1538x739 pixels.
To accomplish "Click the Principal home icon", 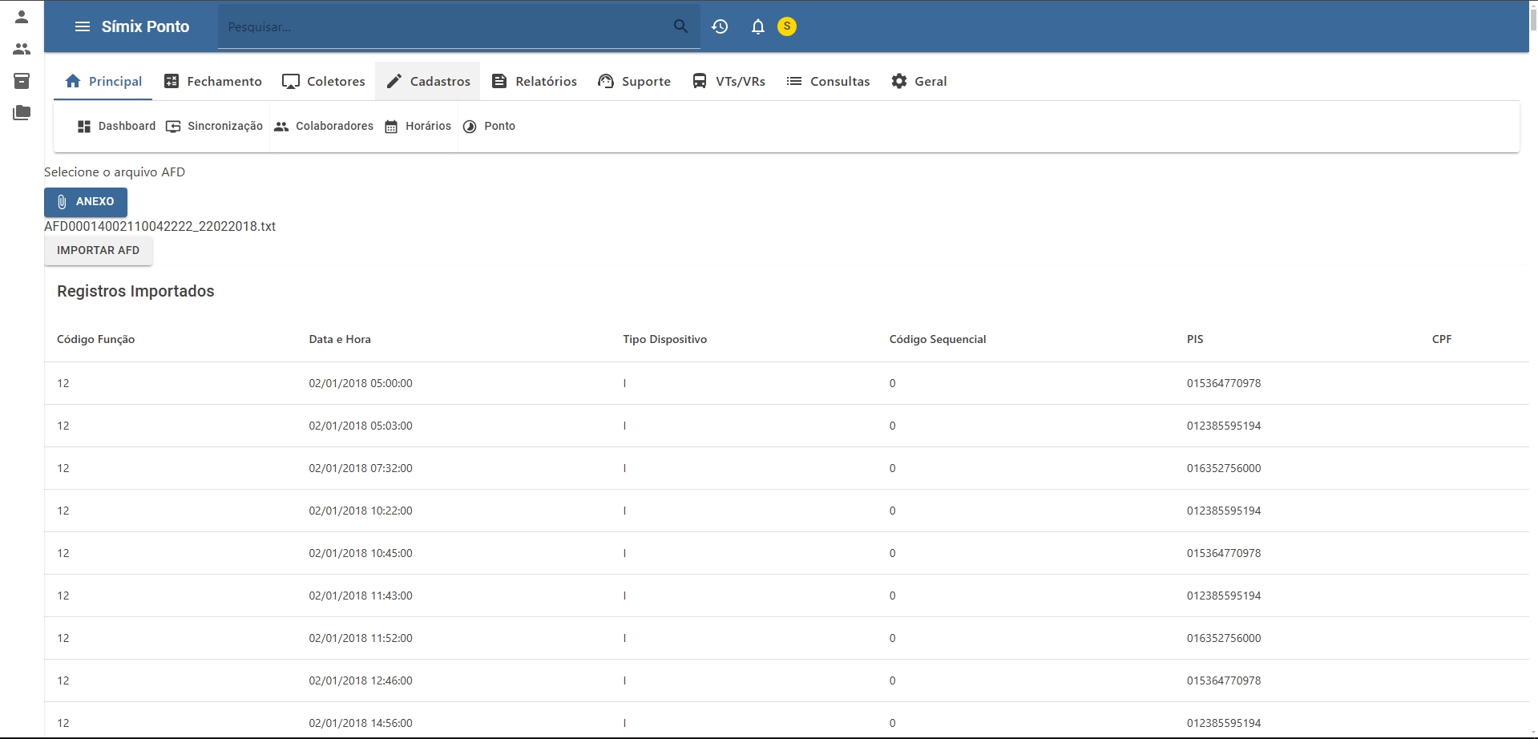I will (x=73, y=81).
